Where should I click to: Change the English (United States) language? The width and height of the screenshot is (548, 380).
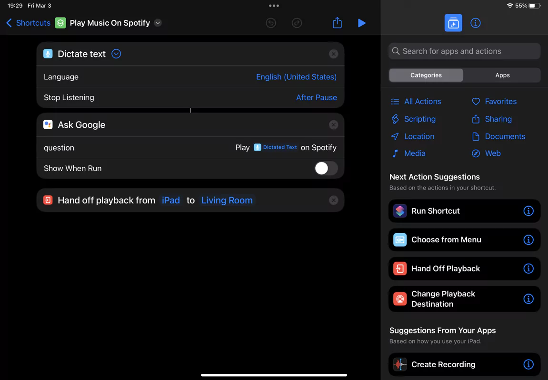[x=296, y=77]
